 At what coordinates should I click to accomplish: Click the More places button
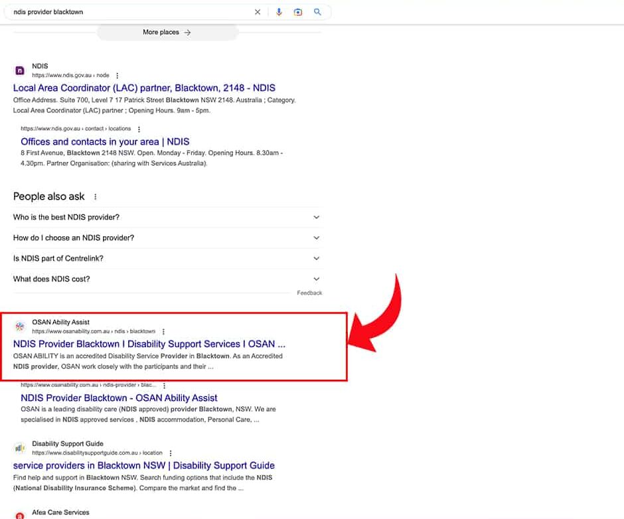(167, 32)
